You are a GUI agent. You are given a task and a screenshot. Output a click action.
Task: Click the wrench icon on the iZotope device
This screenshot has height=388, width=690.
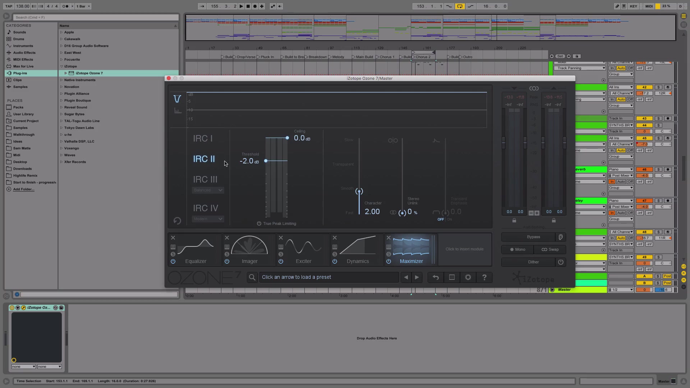[x=23, y=308]
